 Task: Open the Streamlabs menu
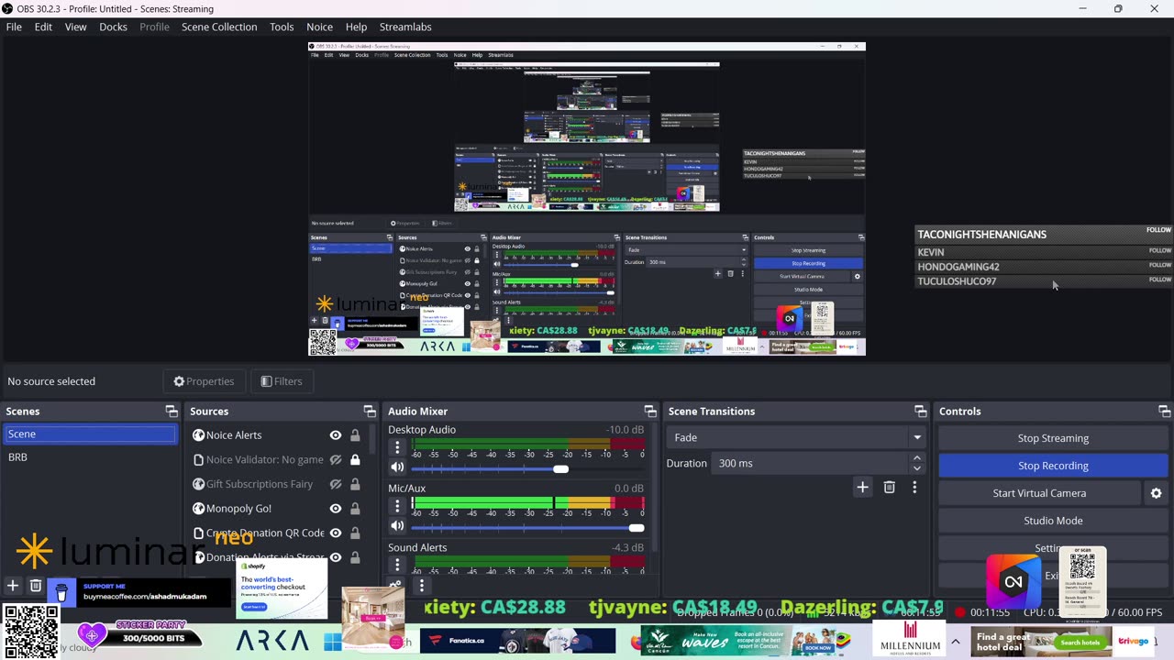pyautogui.click(x=405, y=27)
